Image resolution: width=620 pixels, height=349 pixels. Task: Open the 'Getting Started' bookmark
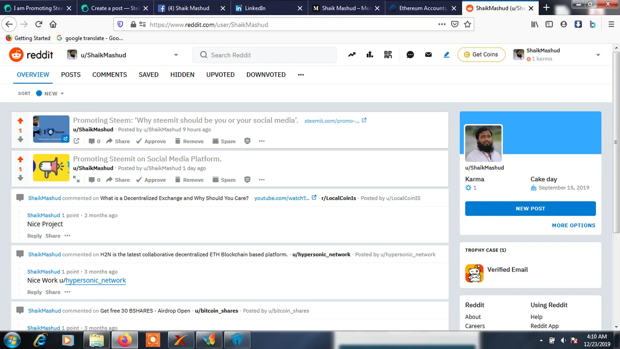click(x=28, y=38)
